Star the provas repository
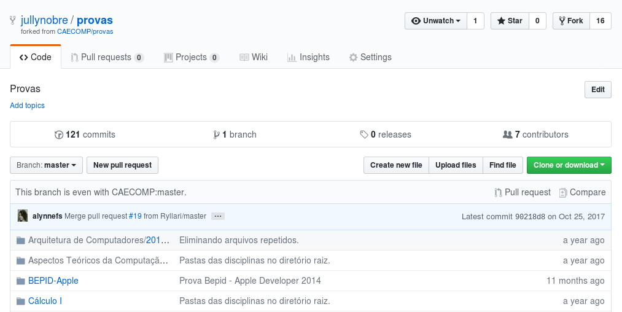The width and height of the screenshot is (622, 312). point(510,21)
